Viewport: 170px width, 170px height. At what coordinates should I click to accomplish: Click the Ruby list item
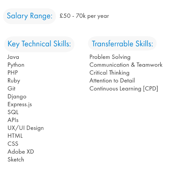click(14, 81)
